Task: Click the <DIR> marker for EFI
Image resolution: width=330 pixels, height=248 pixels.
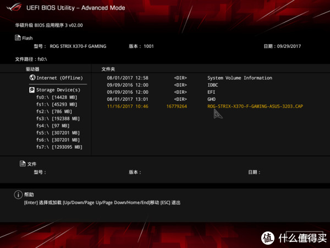Action: tap(180, 92)
